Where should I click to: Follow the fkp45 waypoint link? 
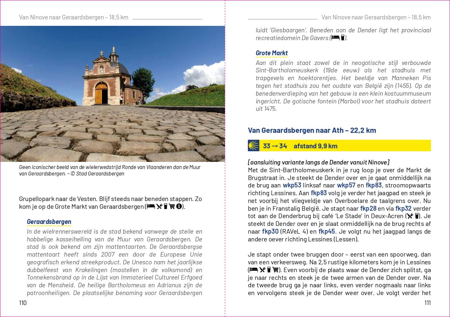click(x=327, y=231)
